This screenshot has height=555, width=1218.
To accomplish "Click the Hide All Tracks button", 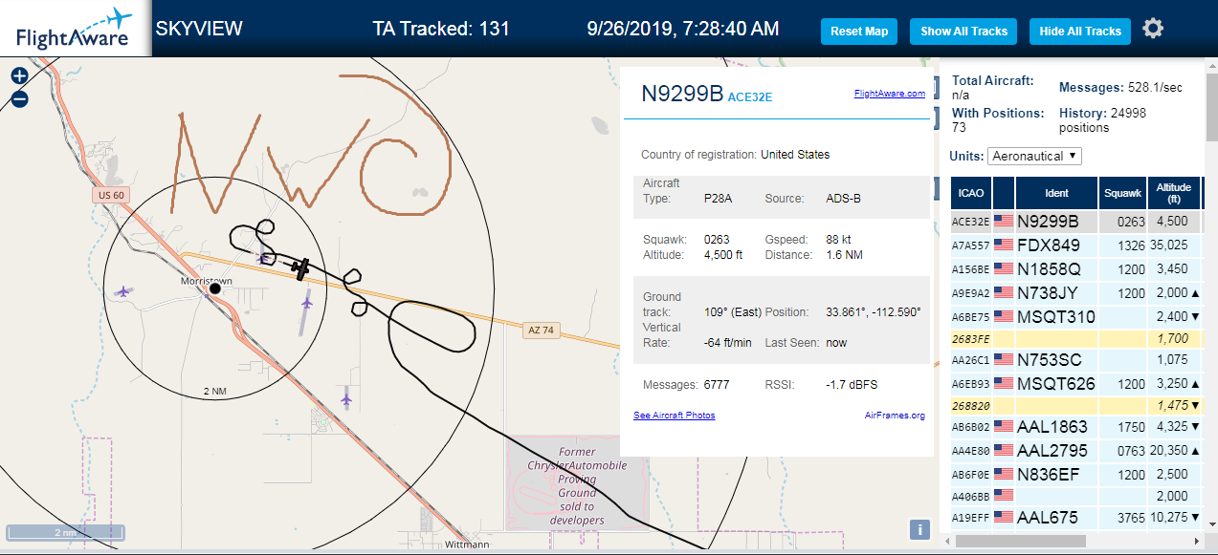I will click(x=1080, y=32).
